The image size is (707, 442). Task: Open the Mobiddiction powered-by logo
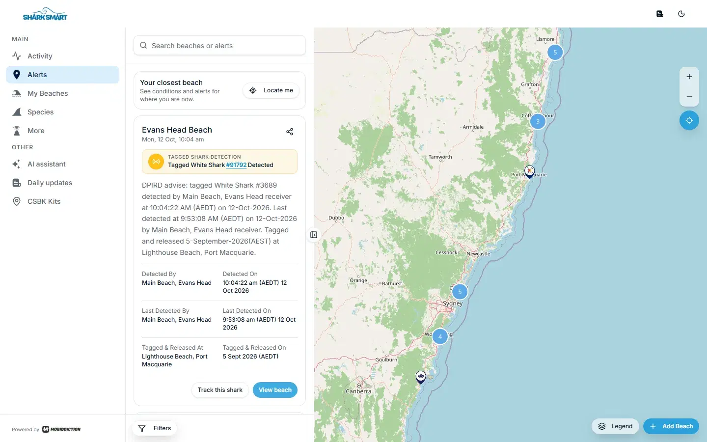[61, 429]
